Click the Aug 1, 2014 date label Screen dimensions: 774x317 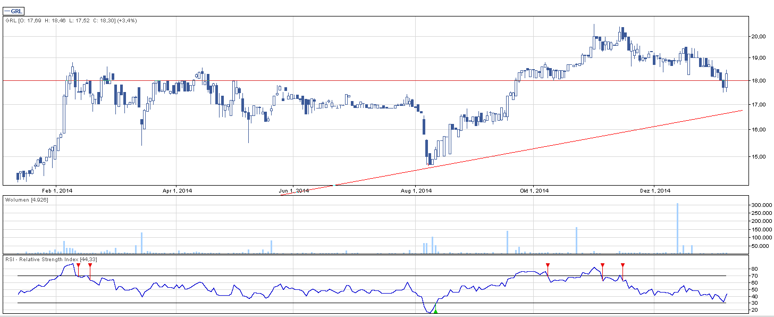pyautogui.click(x=416, y=190)
